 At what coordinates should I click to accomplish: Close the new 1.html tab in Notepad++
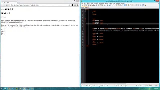click(88, 8)
